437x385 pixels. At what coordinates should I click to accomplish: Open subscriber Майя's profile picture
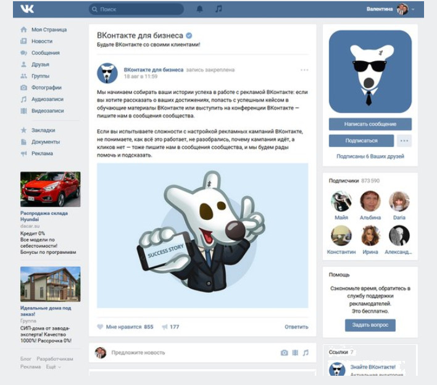341,201
